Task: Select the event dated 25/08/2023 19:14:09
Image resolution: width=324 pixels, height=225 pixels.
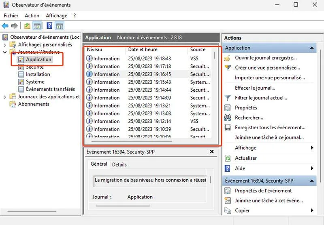Action: (x=148, y=98)
